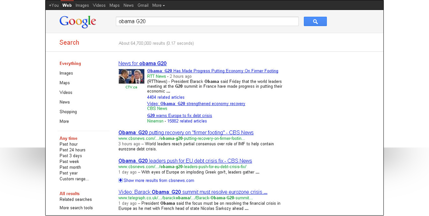Viewport: 429px width, 216px height.
Task: Expand More search tools option
Action: click(x=76, y=208)
